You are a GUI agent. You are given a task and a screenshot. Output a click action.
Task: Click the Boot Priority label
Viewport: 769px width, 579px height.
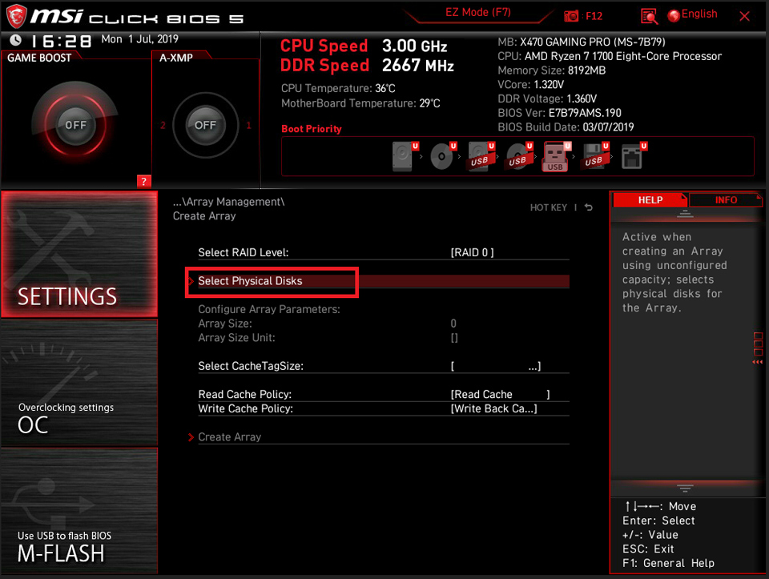[x=312, y=129]
